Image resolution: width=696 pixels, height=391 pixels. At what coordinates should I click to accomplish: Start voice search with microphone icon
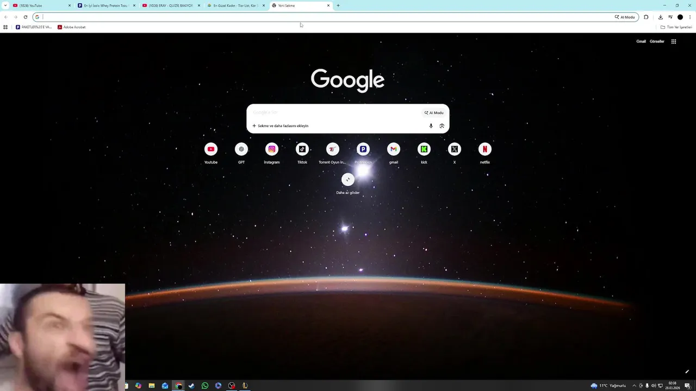pos(431,126)
